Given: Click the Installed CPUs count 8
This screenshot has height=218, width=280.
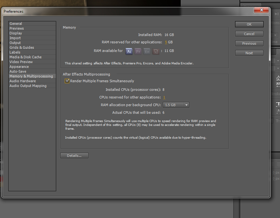Looking at the screenshot, I should point(163,90).
